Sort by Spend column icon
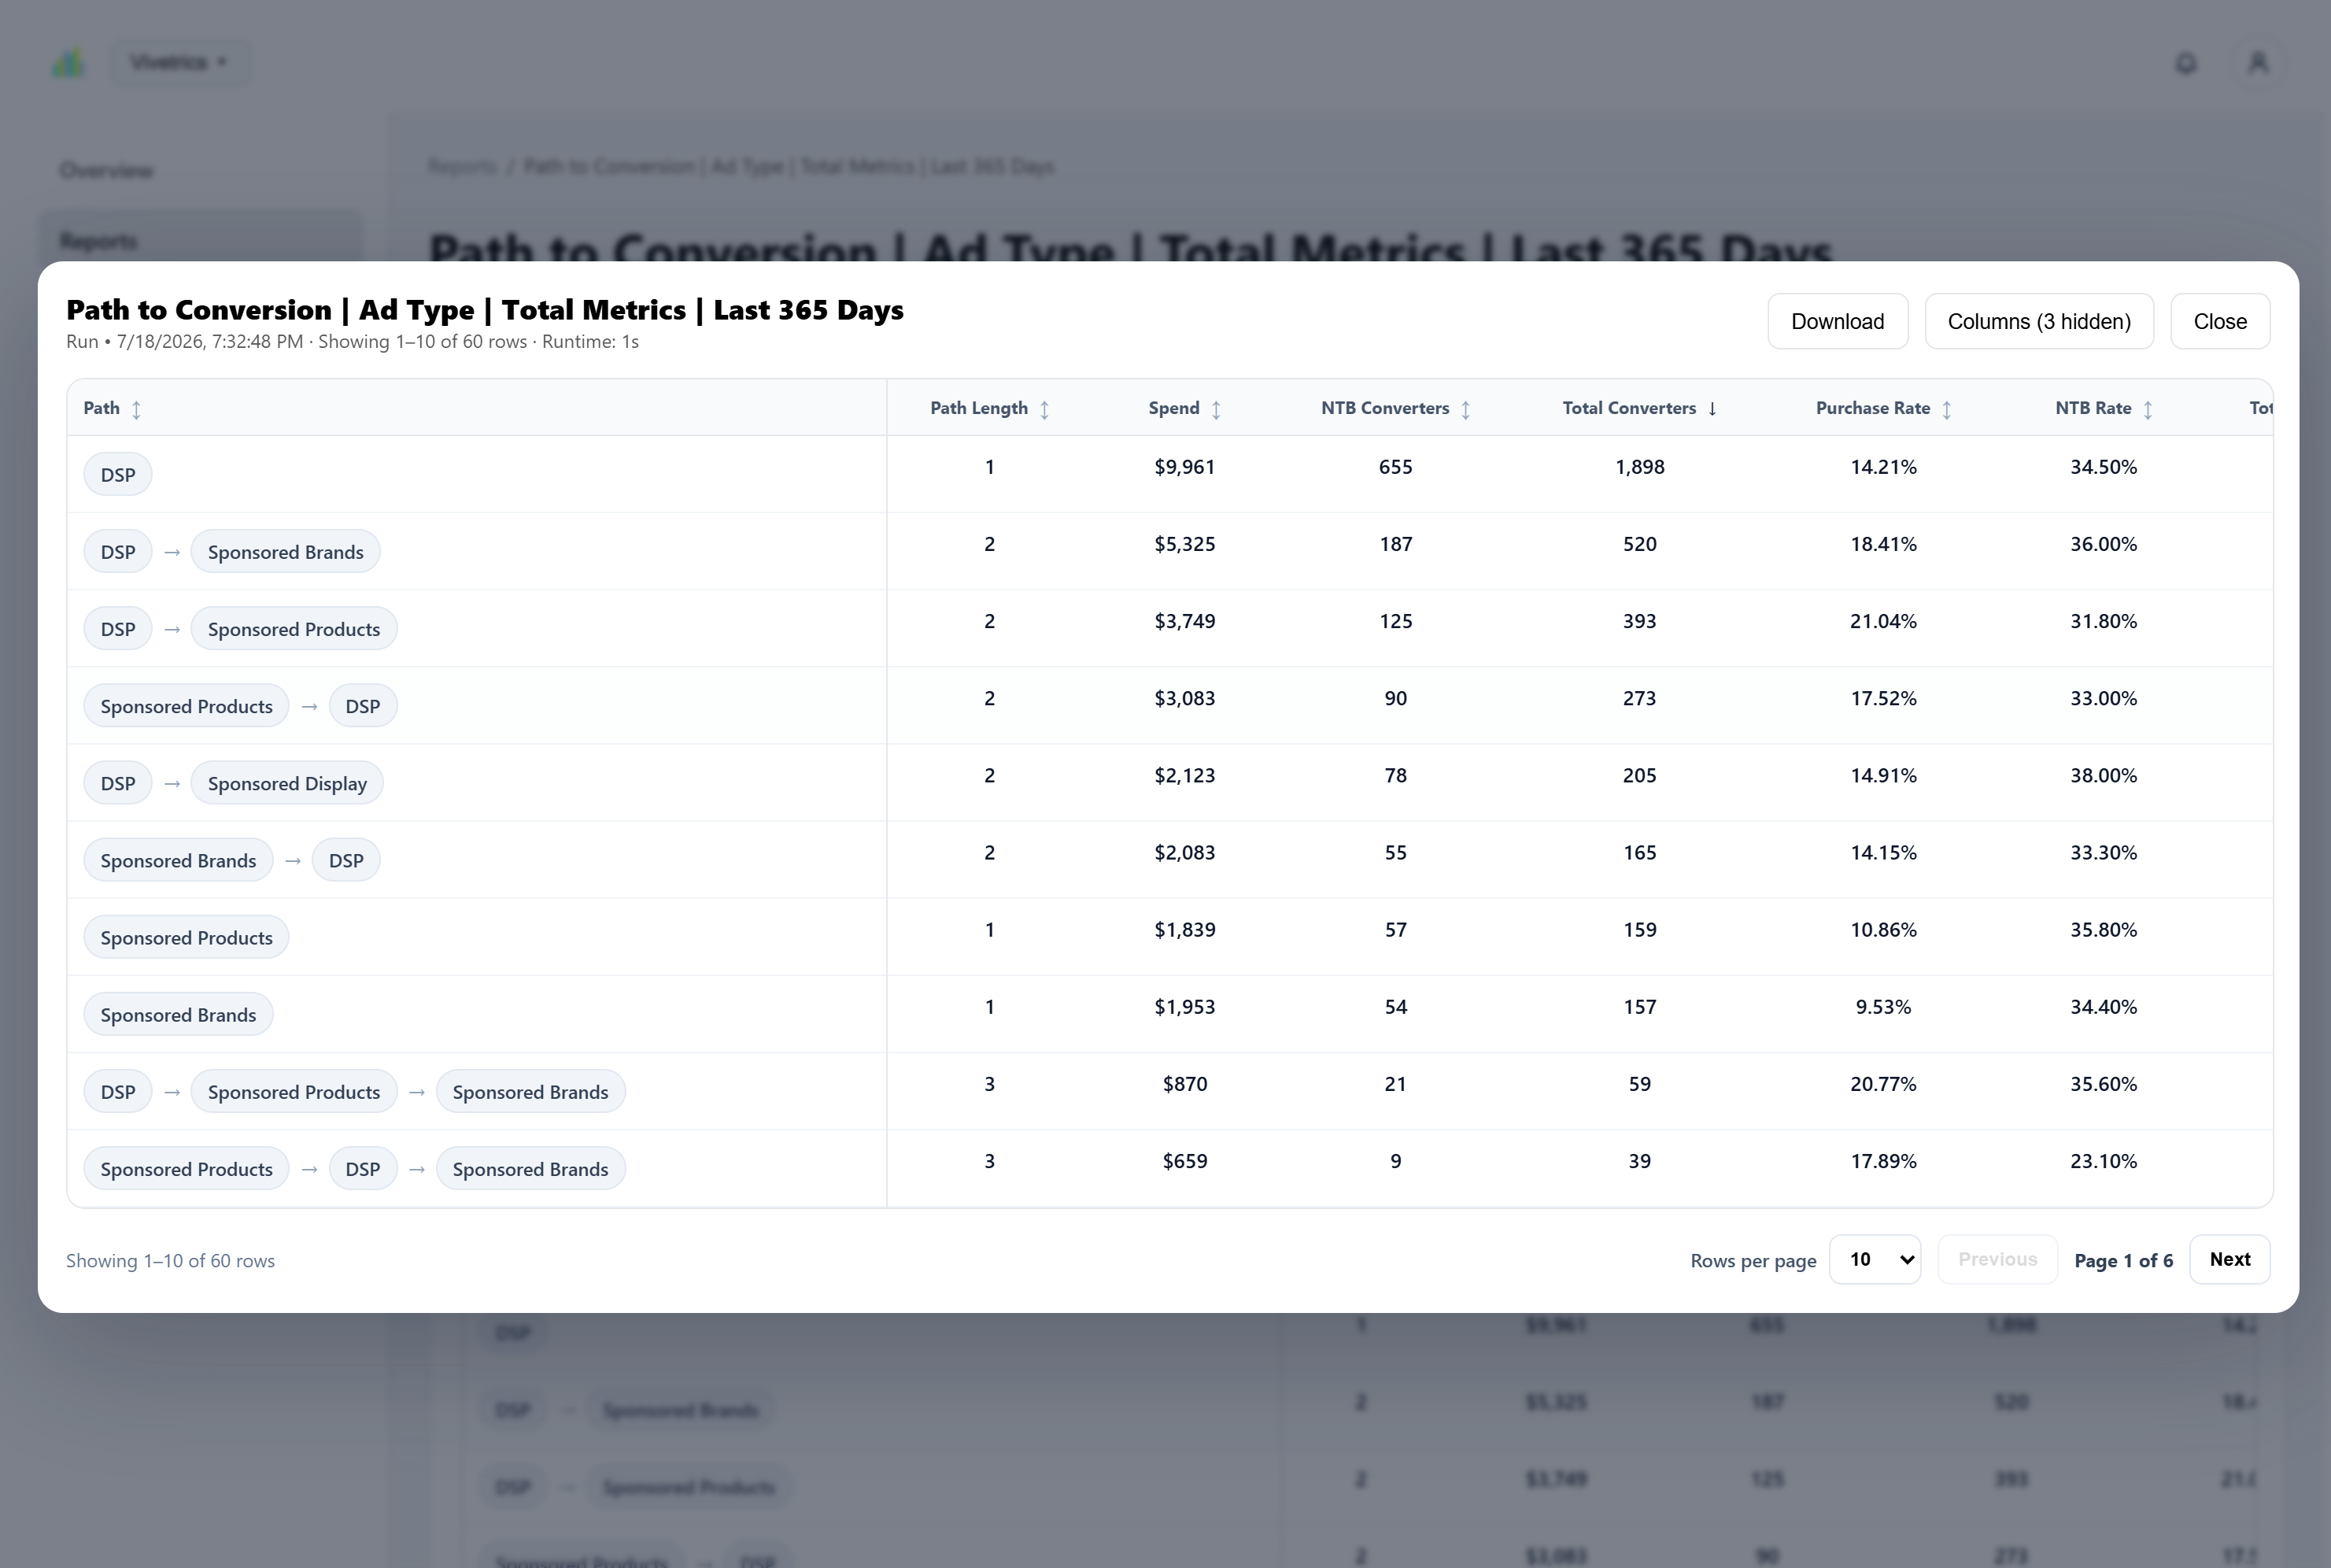 [1217, 409]
